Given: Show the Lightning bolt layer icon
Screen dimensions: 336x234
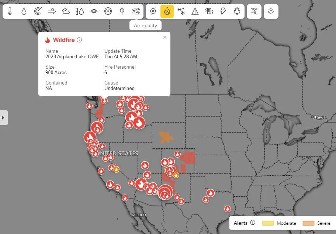Looking at the screenshot, I should [x=223, y=11].
